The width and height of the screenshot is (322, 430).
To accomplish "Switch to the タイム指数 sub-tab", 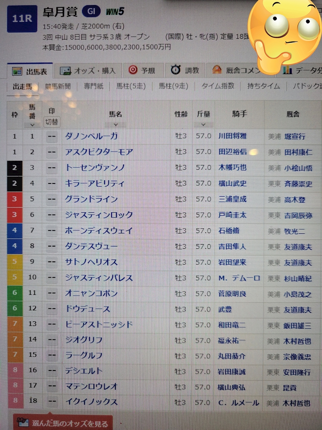I will click(x=217, y=86).
